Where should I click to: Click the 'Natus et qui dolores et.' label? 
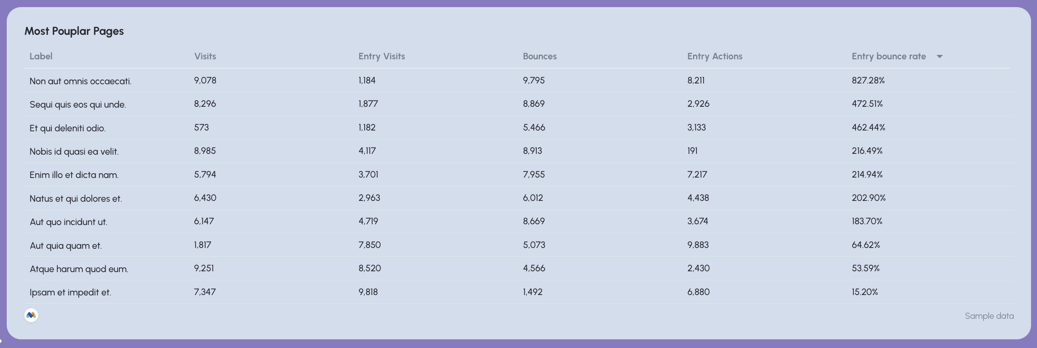point(75,198)
